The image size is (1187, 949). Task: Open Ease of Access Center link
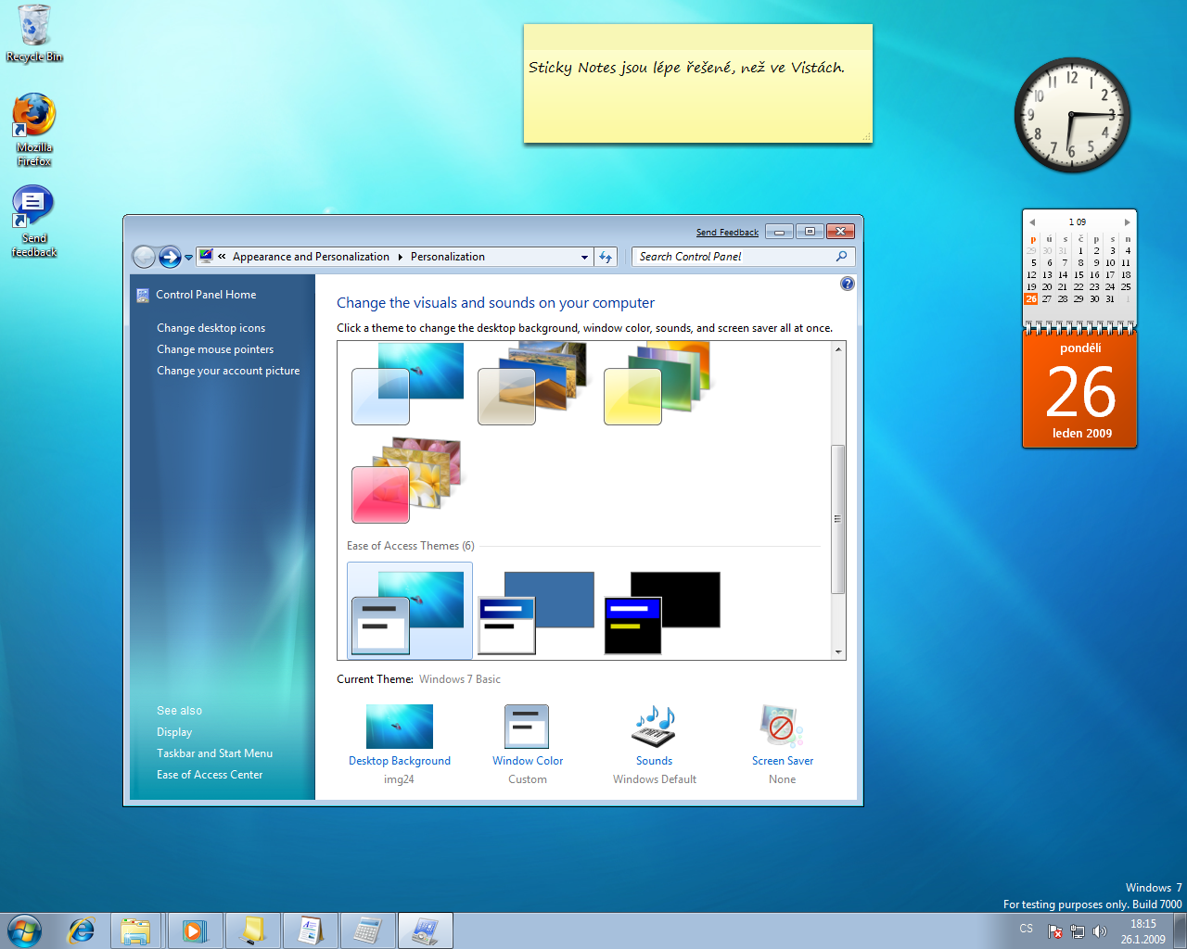pos(210,775)
